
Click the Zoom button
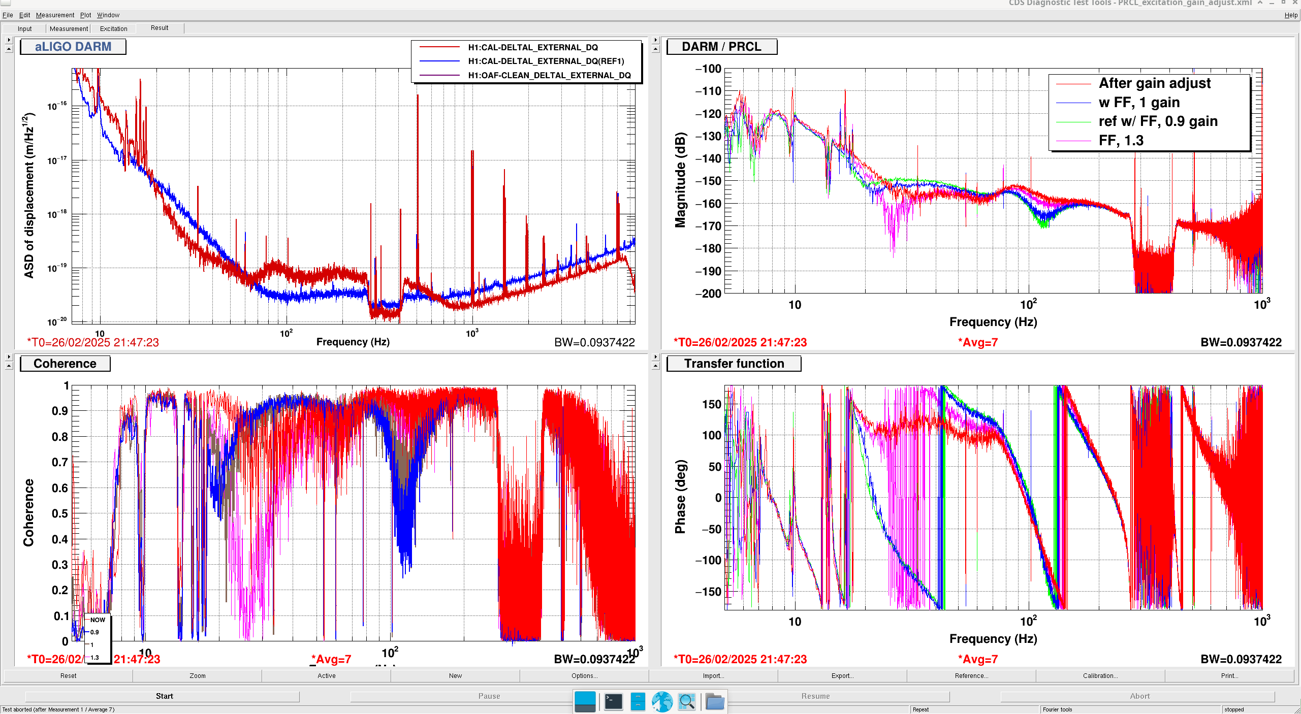(197, 675)
